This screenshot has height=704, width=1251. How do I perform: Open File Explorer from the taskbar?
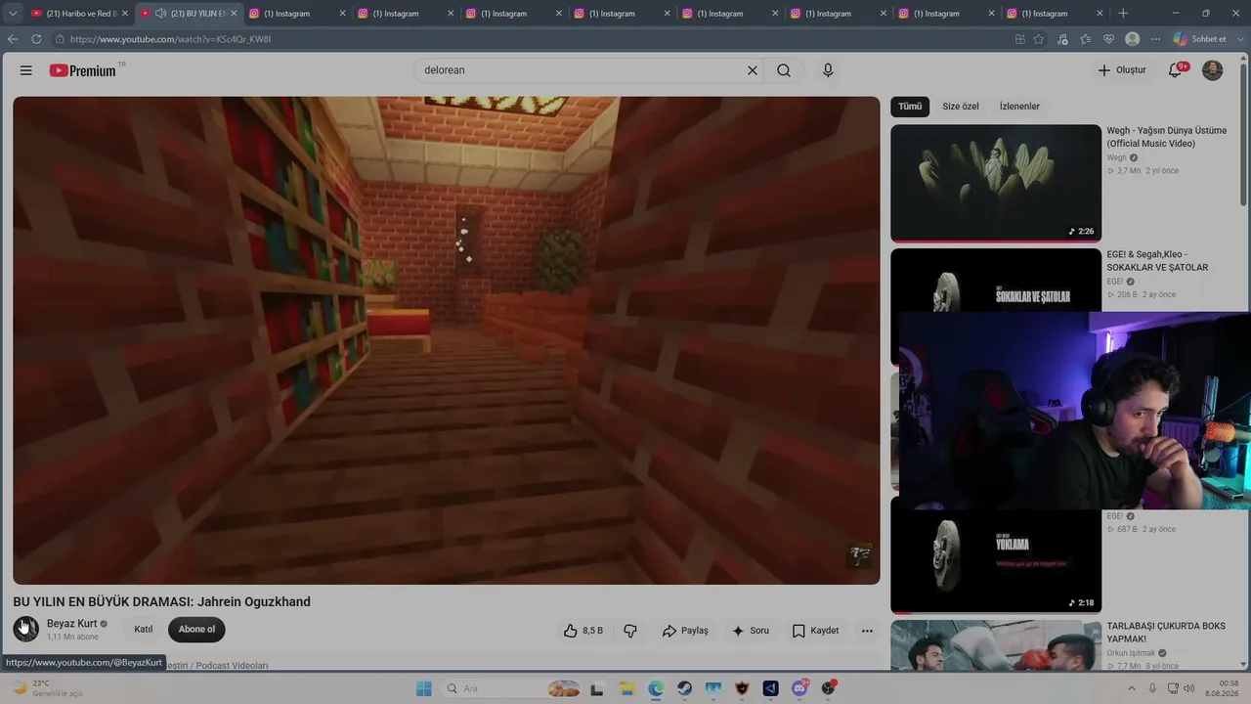[626, 688]
